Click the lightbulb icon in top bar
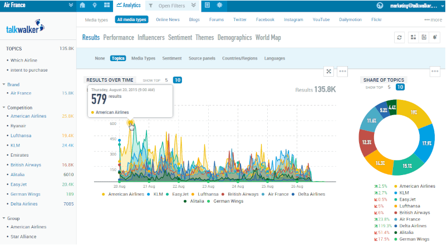The width and height of the screenshot is (447, 245). tap(95, 6)
